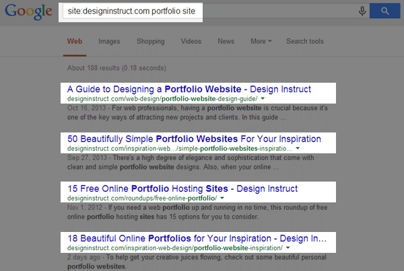Click the truncated simple-portfolio-websites-inspiratio... URL

click(x=180, y=149)
